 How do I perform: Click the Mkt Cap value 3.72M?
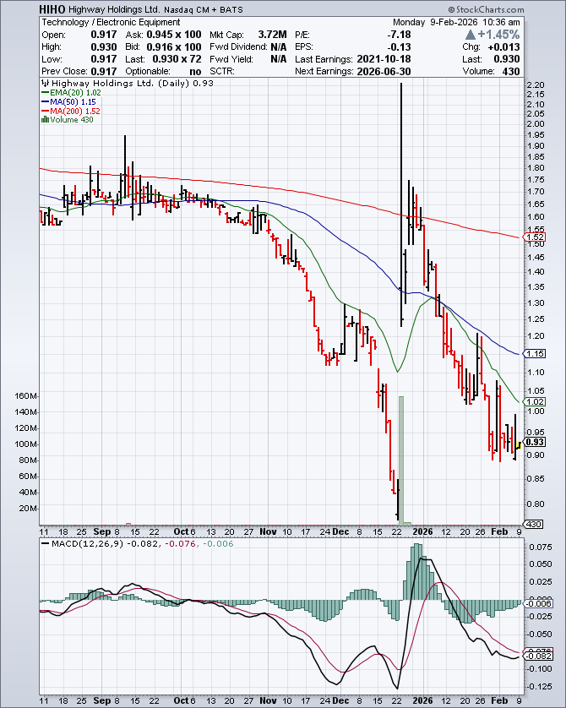[x=272, y=35]
